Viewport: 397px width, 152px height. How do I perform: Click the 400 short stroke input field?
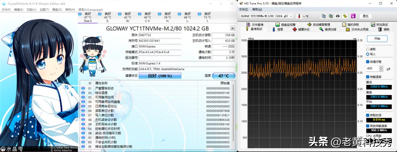point(372,69)
